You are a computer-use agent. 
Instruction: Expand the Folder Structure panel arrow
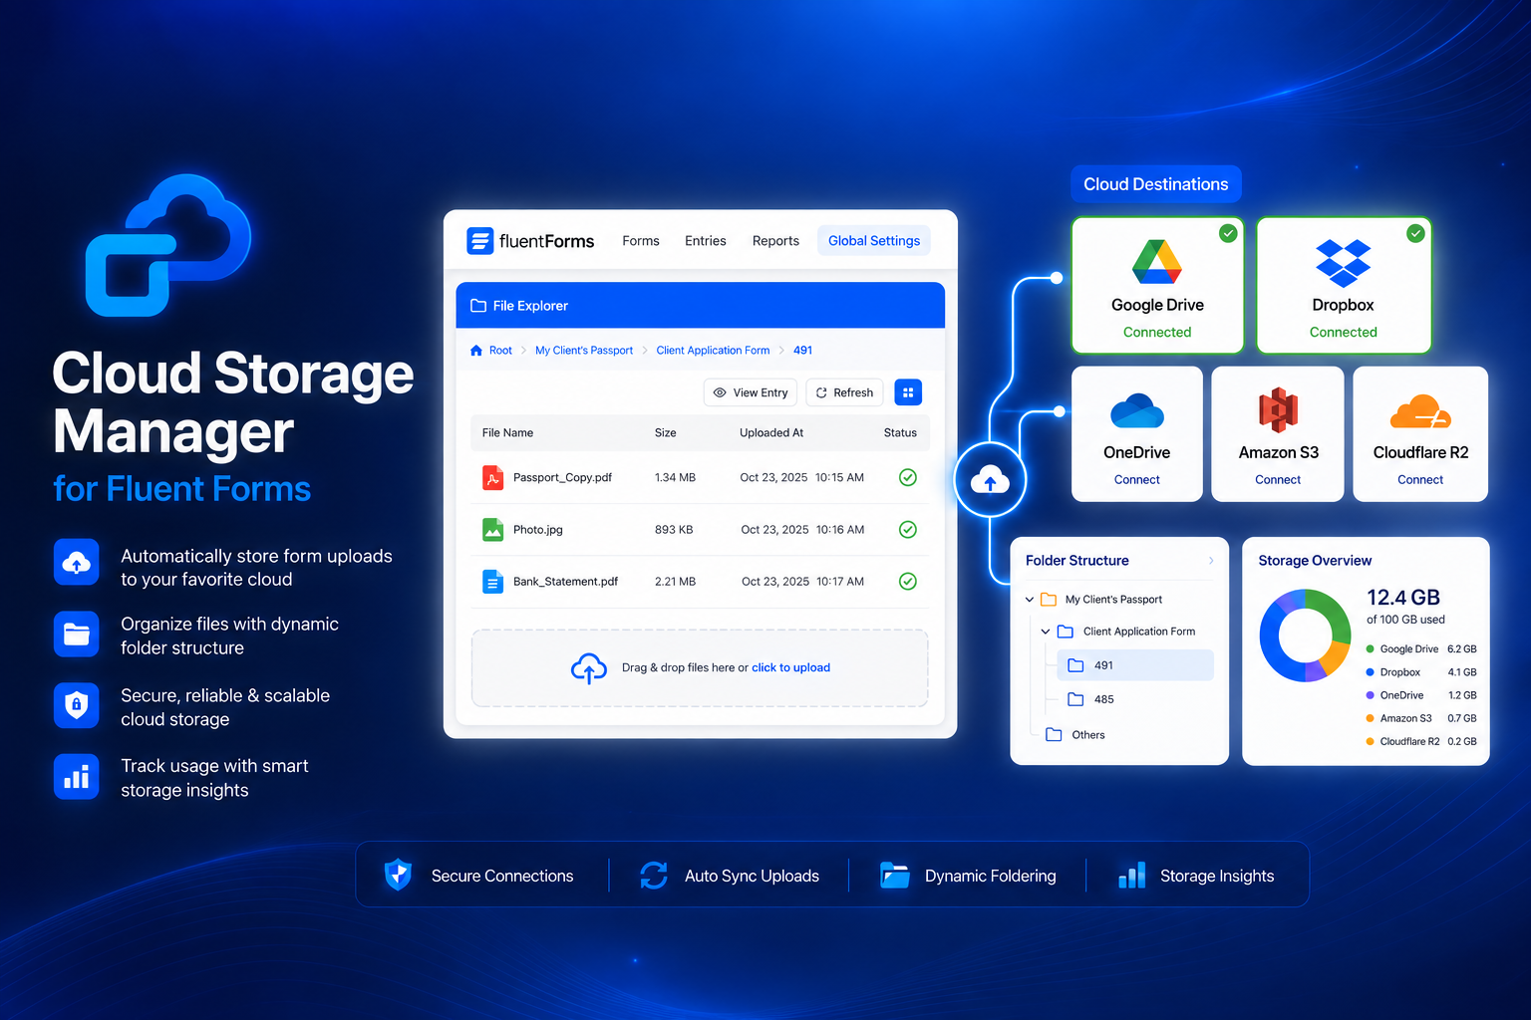coord(1211,561)
